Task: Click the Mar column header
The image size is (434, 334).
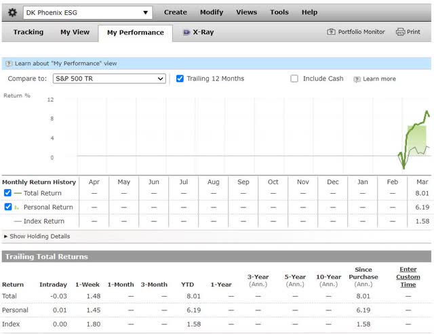Action: click(422, 182)
